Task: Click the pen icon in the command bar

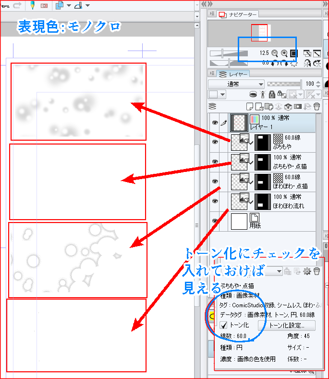Action: pyautogui.click(x=32, y=5)
